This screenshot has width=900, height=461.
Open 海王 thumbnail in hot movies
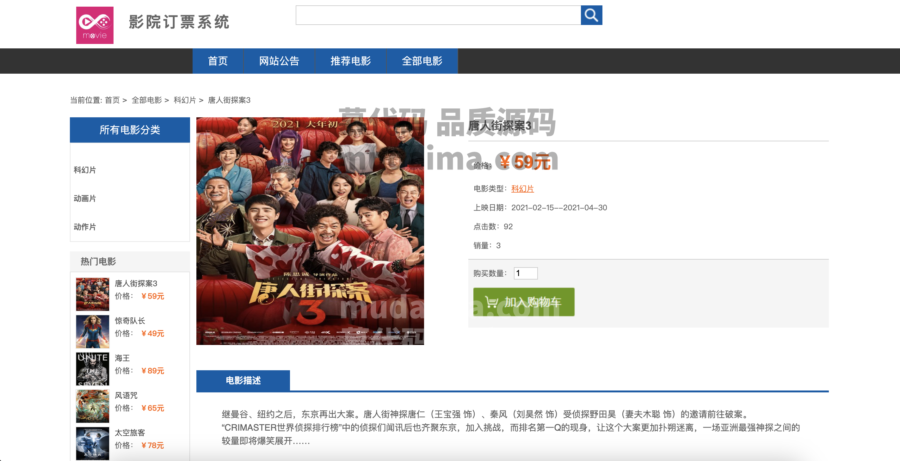(93, 369)
